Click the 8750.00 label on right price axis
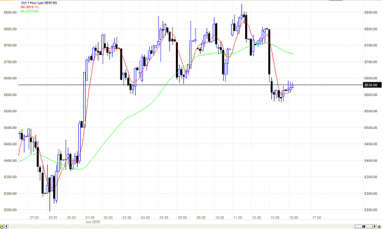Viewport: 382px width, 229px height. coord(371,46)
